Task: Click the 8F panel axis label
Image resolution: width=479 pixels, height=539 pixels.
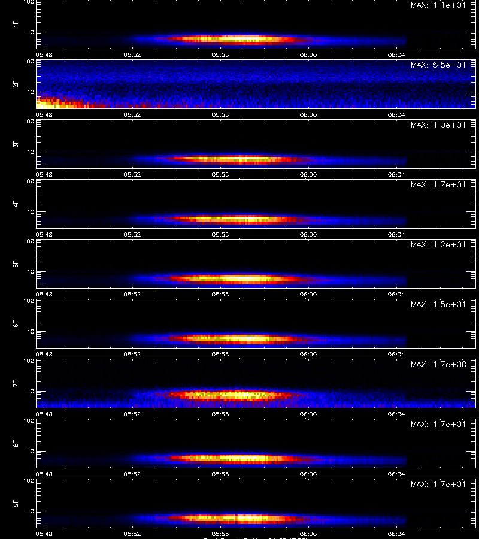Action: coord(16,443)
